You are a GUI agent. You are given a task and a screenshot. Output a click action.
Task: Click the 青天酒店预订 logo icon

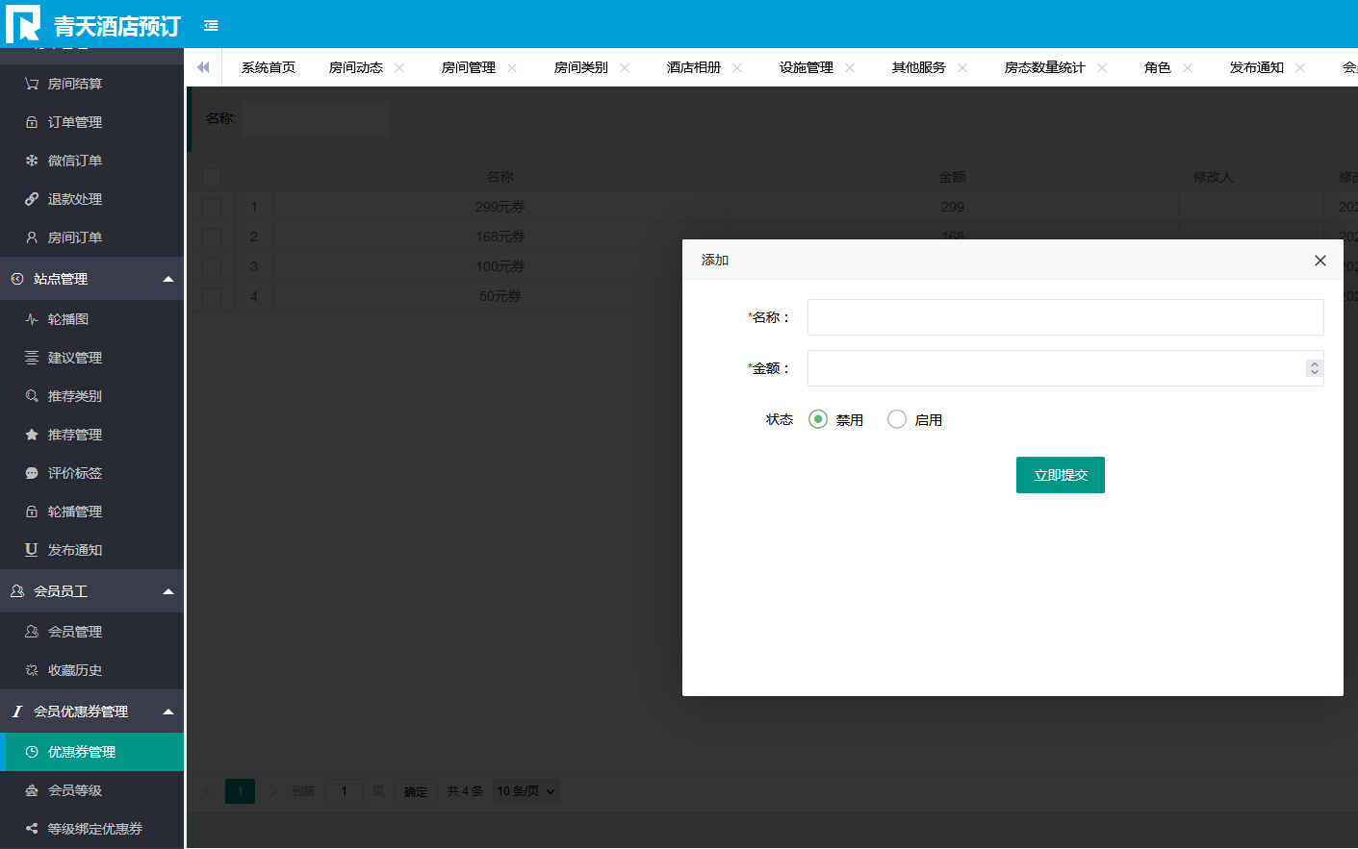click(x=23, y=24)
